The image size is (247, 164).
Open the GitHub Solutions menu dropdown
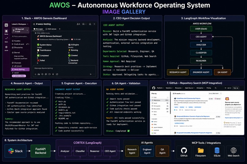tap(169, 88)
